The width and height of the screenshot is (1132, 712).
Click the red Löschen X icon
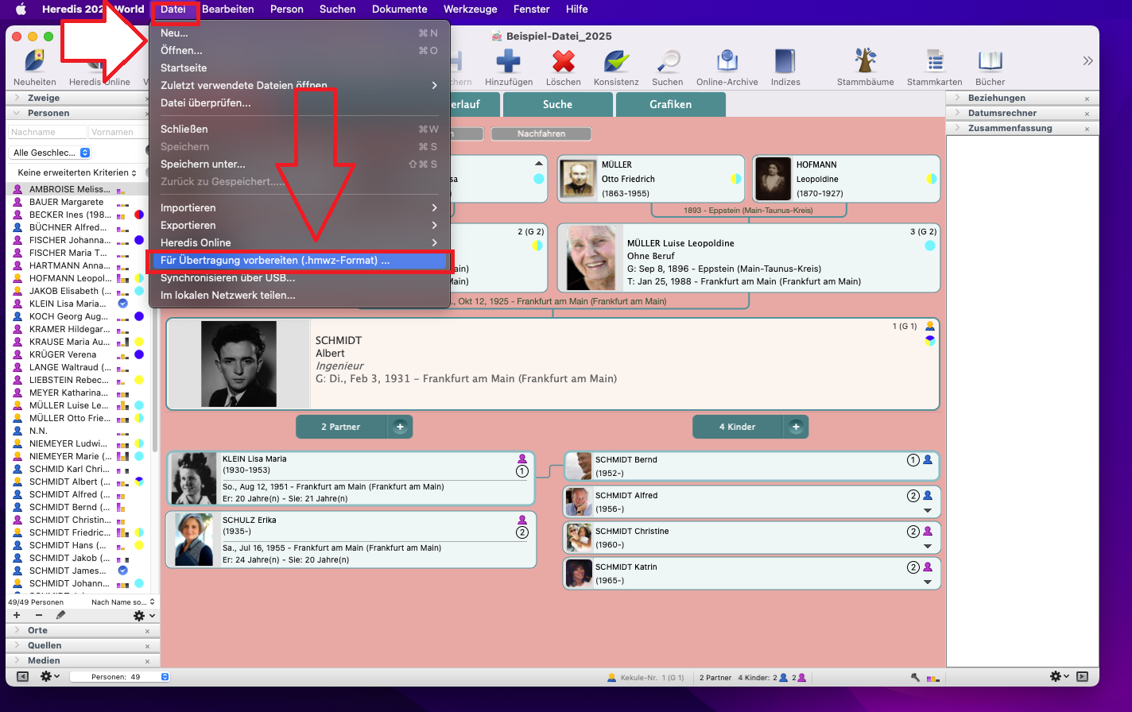(563, 62)
